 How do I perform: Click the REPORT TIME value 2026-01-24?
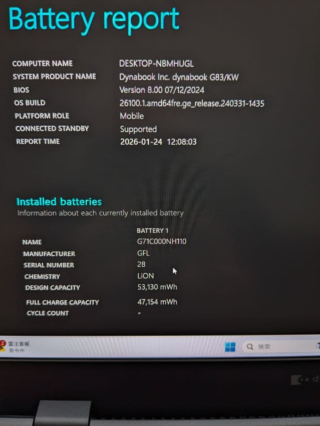141,142
